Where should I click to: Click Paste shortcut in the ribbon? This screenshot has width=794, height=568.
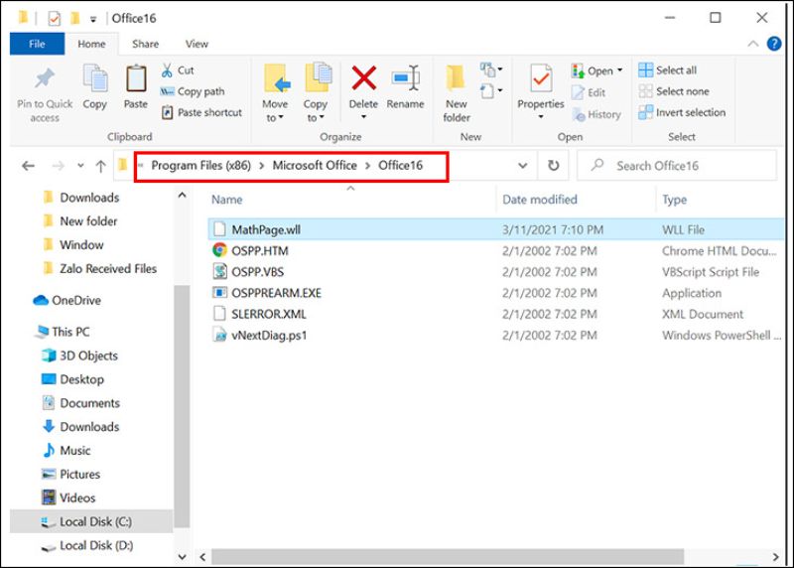pos(201,112)
